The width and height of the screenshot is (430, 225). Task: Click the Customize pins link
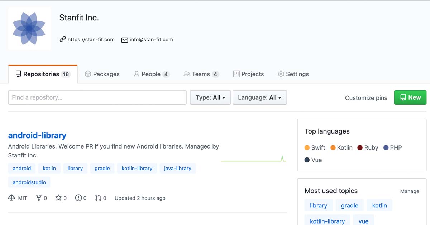tap(366, 98)
